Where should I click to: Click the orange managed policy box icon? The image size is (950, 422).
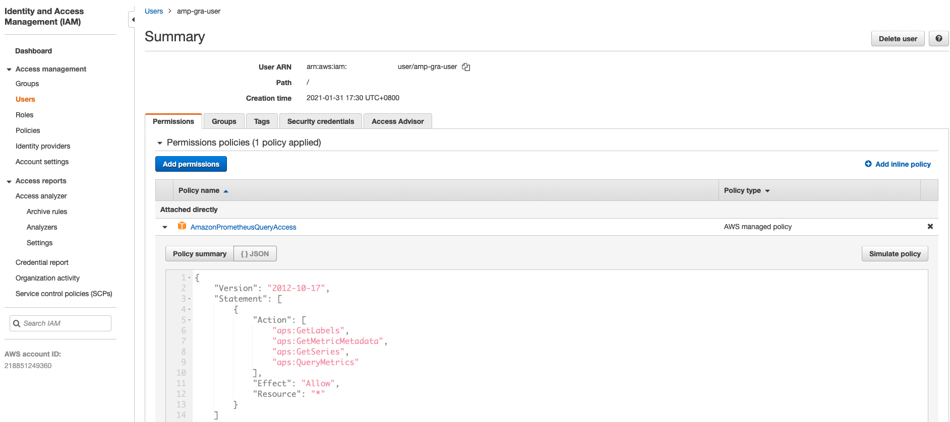coord(182,226)
